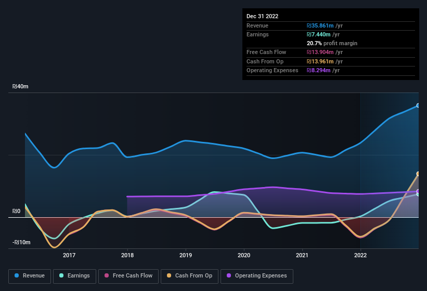Select the 2017 x-axis label

click(69, 255)
